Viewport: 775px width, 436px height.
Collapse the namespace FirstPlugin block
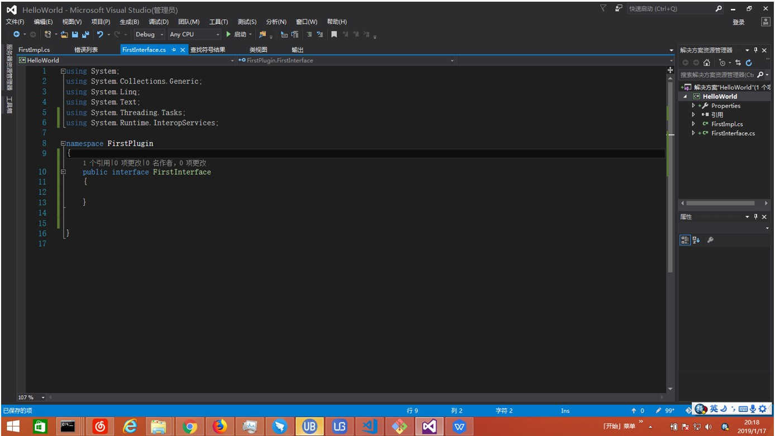pos(63,144)
